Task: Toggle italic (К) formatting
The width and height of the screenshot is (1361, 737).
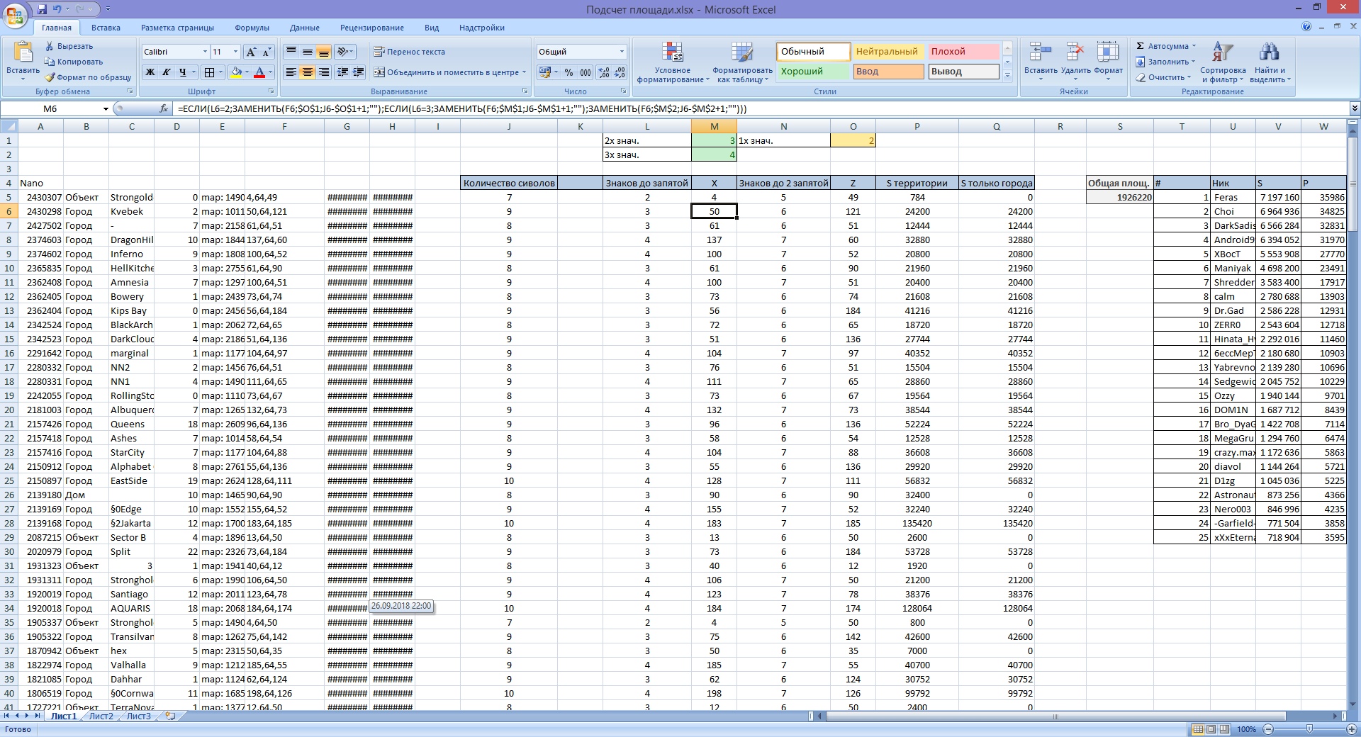Action: coord(166,72)
